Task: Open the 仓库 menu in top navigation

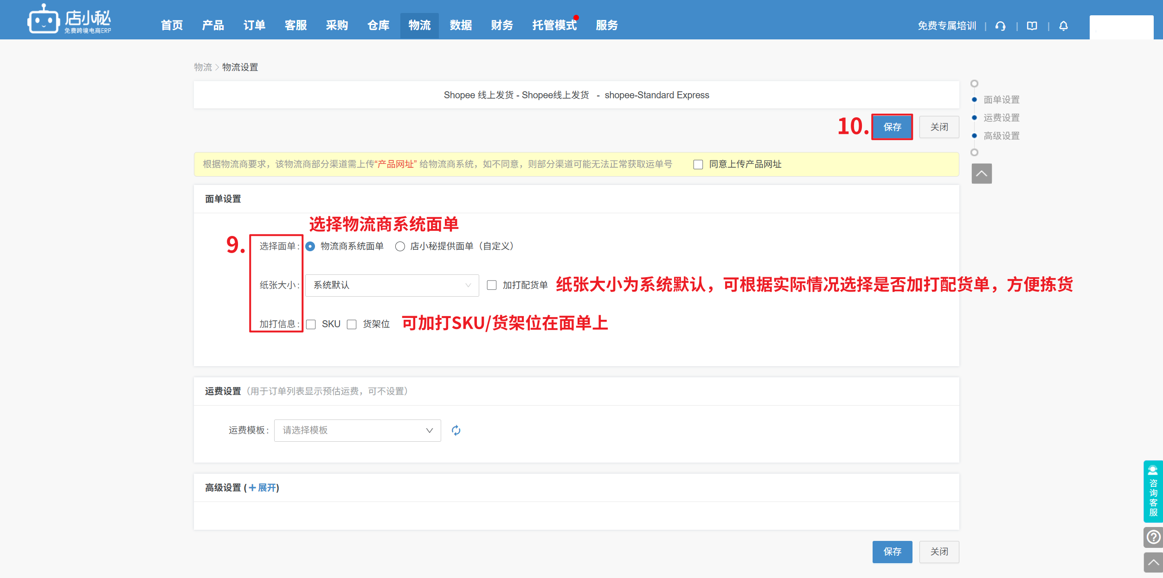Action: pos(378,25)
